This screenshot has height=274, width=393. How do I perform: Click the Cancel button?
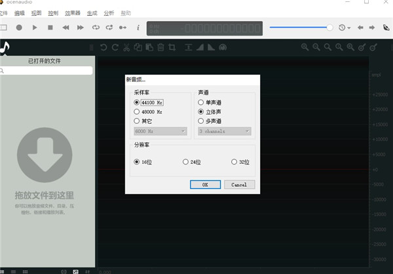tap(239, 185)
